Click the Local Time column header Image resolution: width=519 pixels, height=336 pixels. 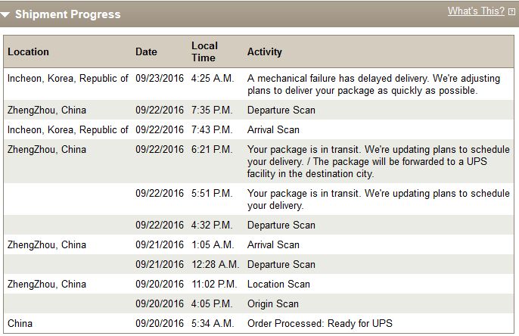click(204, 52)
